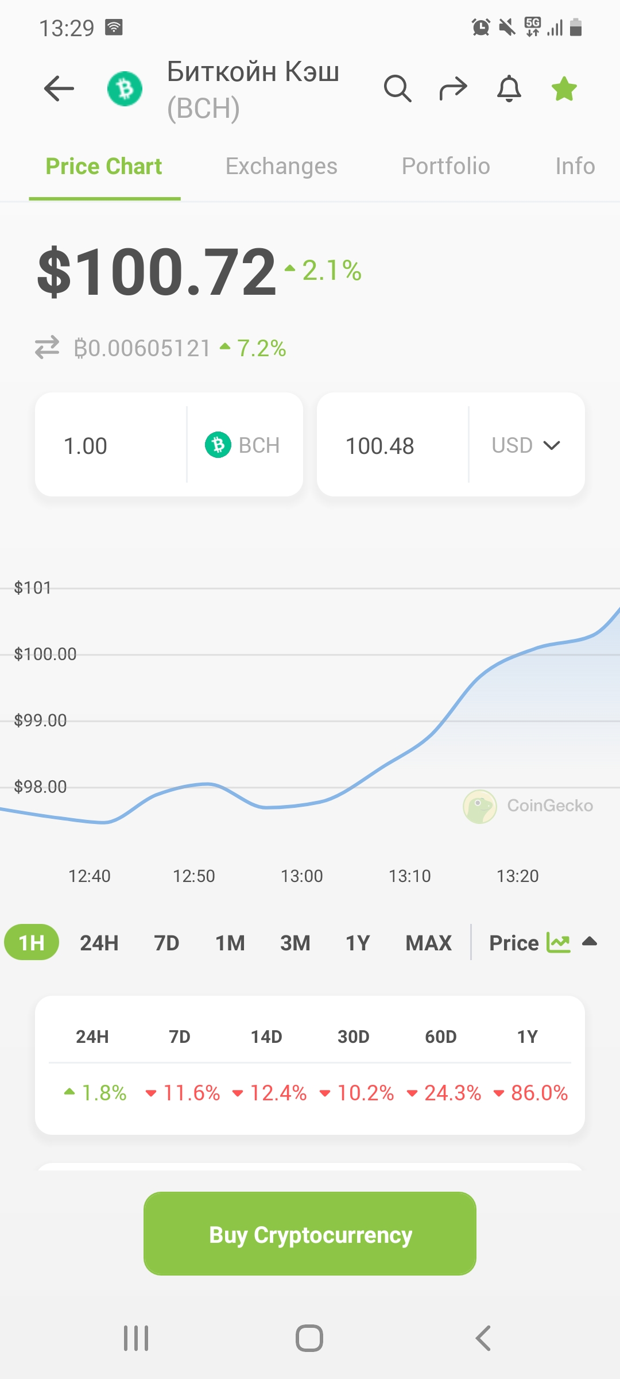620x1379 pixels.
Task: Tap the share arrow icon
Action: 453,88
